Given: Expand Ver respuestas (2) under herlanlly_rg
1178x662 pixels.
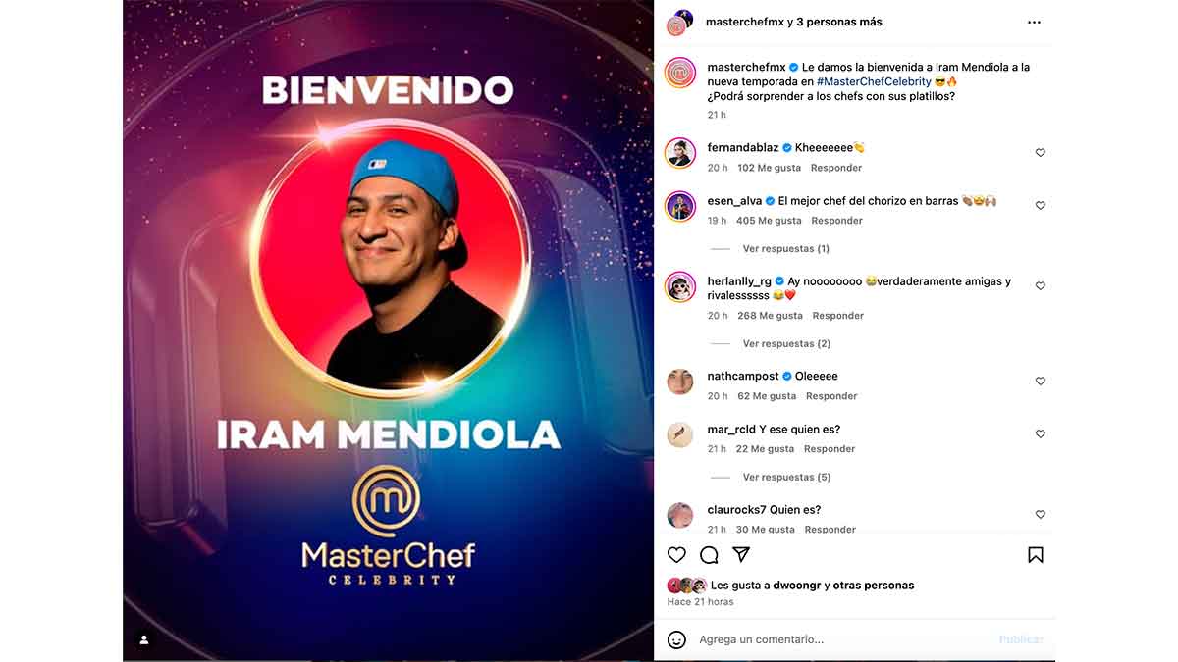Looking at the screenshot, I should 786,344.
